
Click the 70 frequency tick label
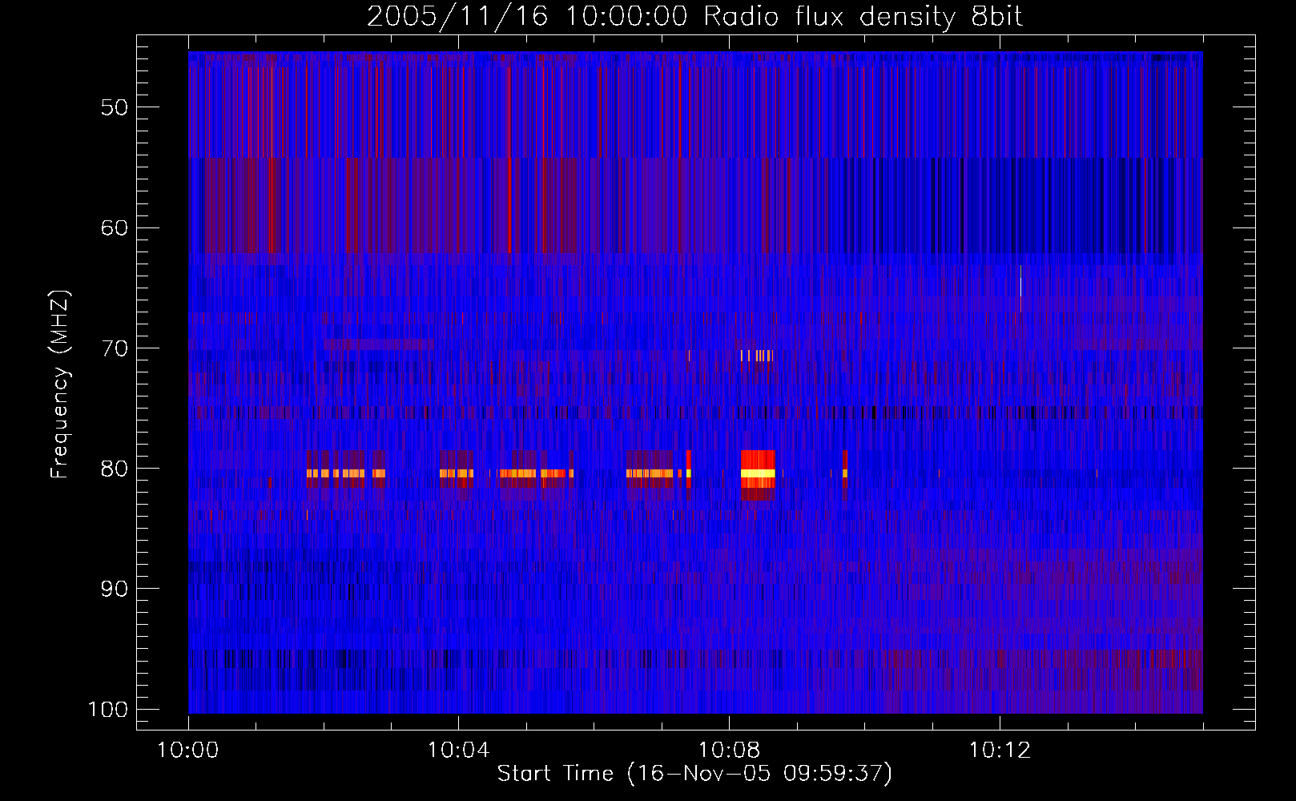tap(115, 348)
